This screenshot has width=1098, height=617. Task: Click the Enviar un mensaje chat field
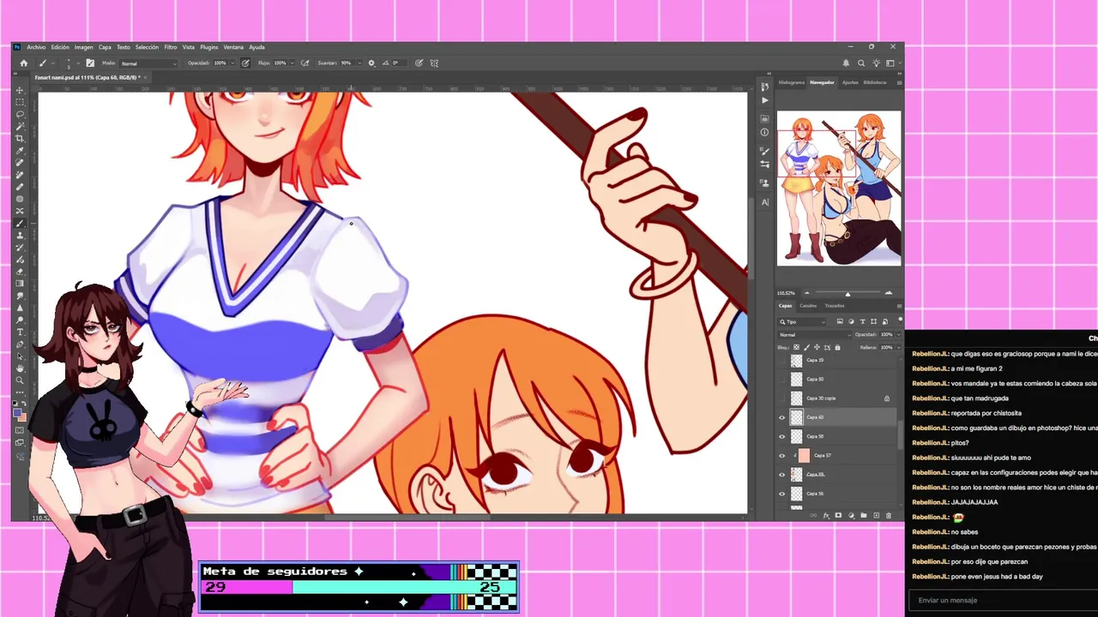(1002, 600)
